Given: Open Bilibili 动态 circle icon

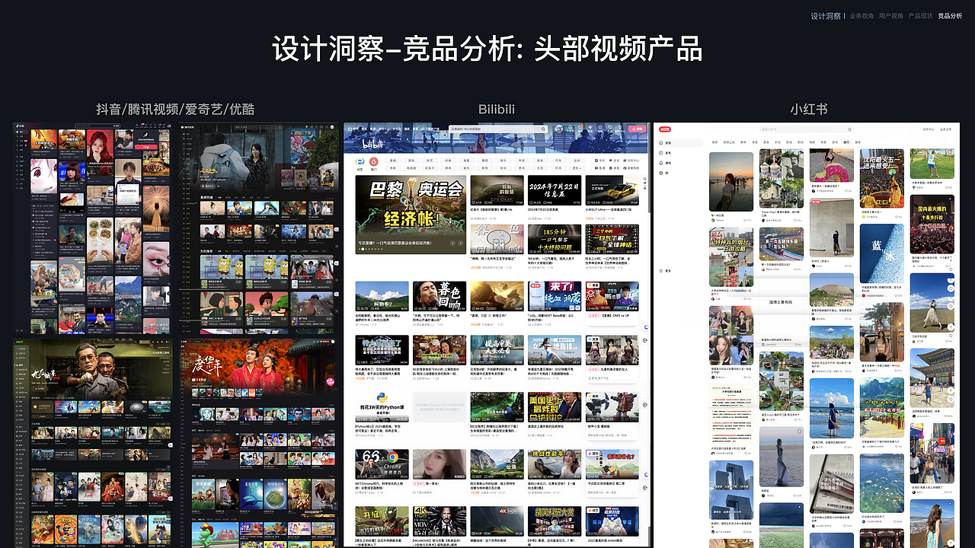Looking at the screenshot, I should [x=360, y=161].
